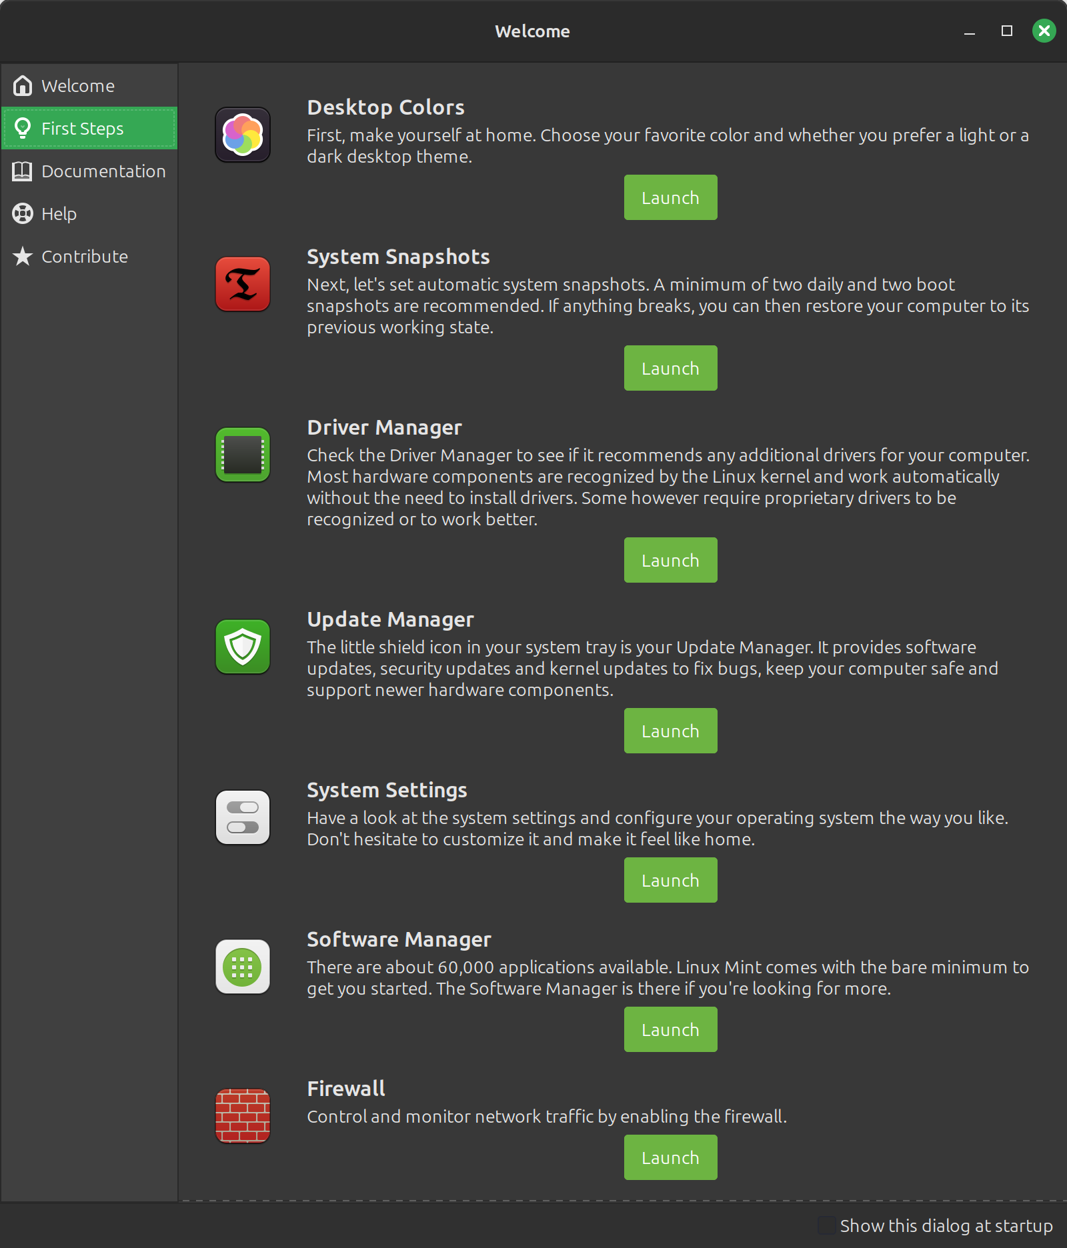Open the Welcome section in sidebar

tap(89, 85)
